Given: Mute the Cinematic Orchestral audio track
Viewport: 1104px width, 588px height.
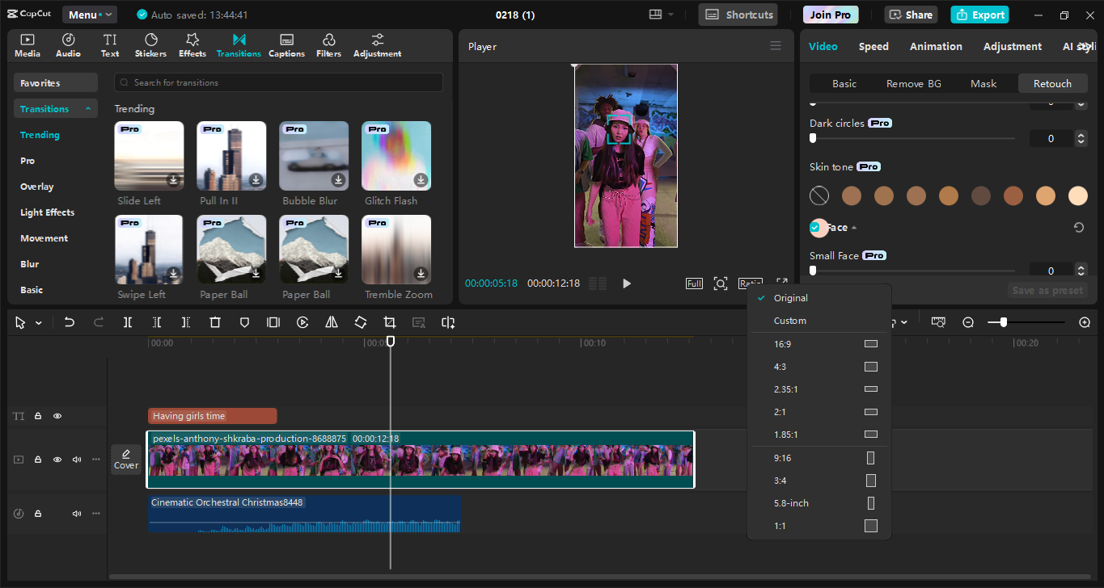Looking at the screenshot, I should [x=76, y=513].
